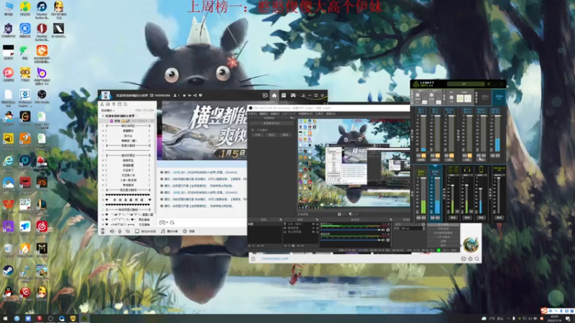This screenshot has height=323, width=575.
Task: Toggle checkbox in YY bottom toolbar
Action: [137, 231]
